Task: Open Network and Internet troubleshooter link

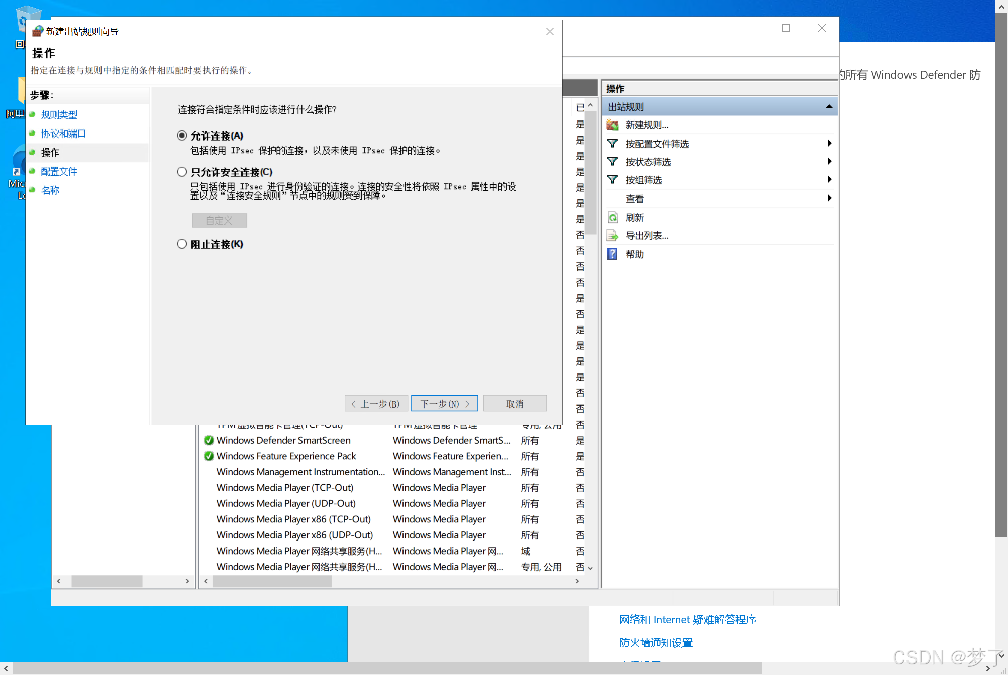Action: click(x=687, y=620)
